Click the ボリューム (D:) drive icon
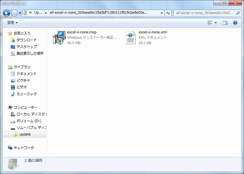244x174 pixels. (x=13, y=122)
